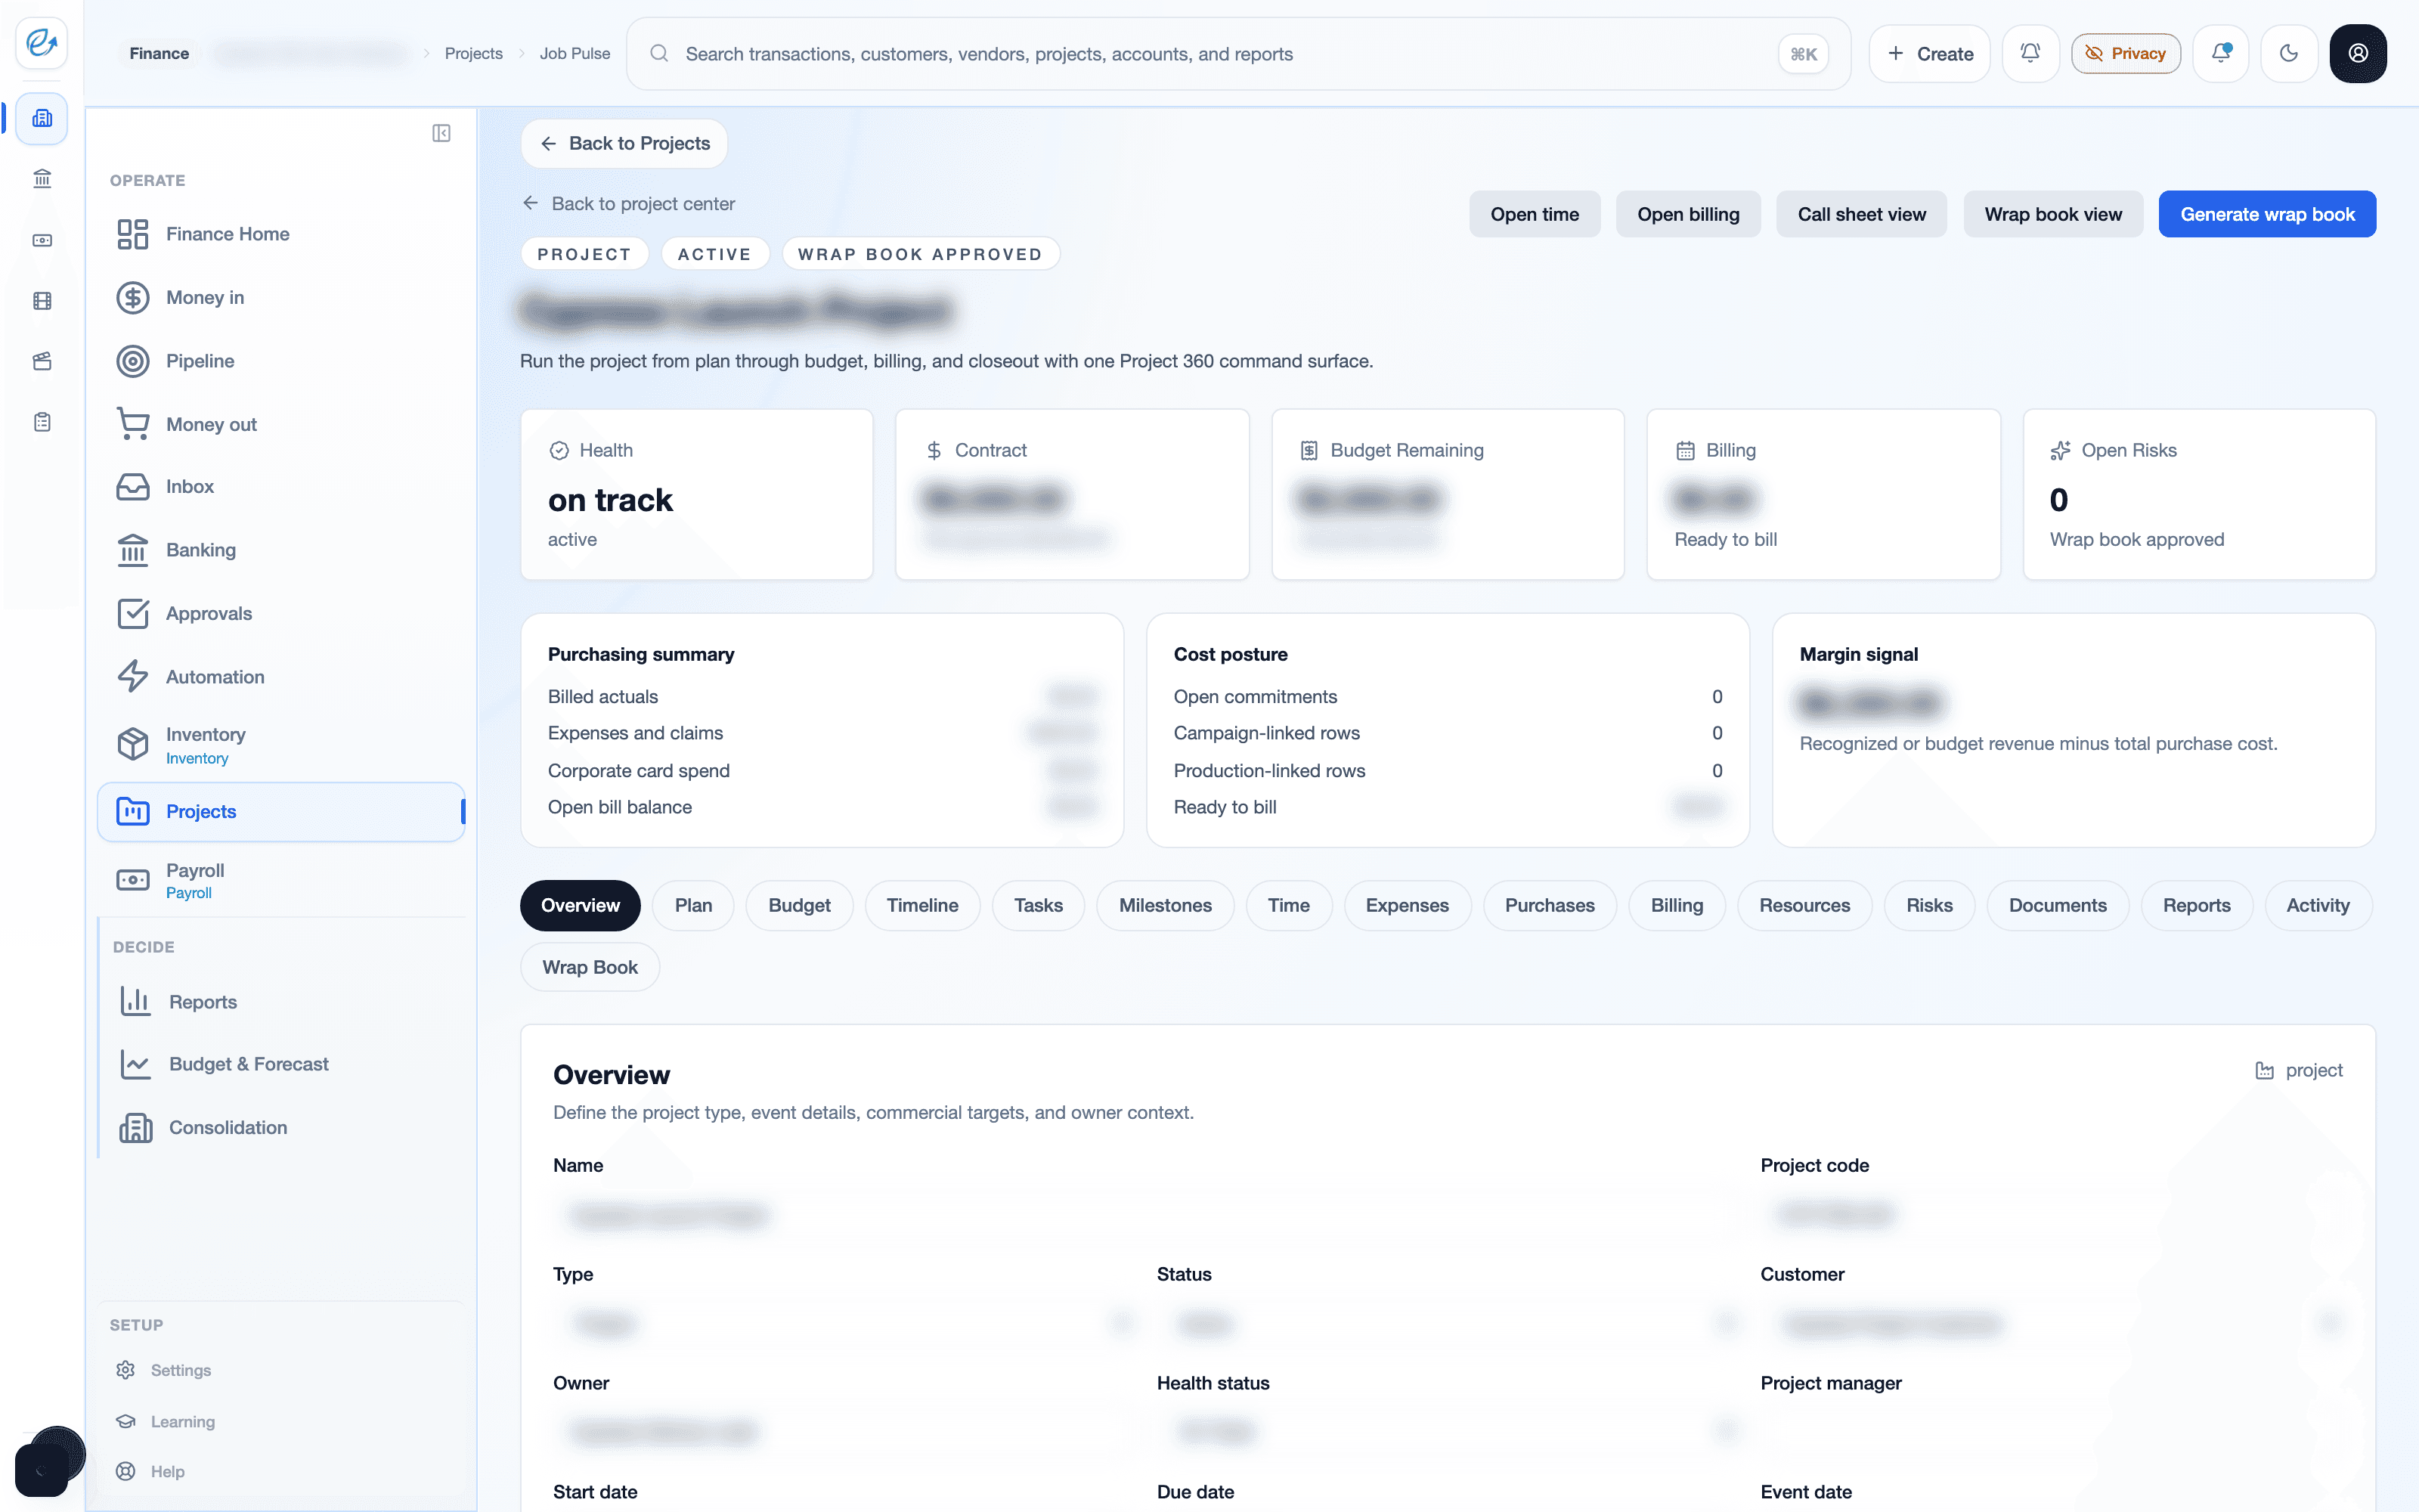The image size is (2419, 1512).
Task: Toggle dark mode moon icon
Action: point(2289,53)
